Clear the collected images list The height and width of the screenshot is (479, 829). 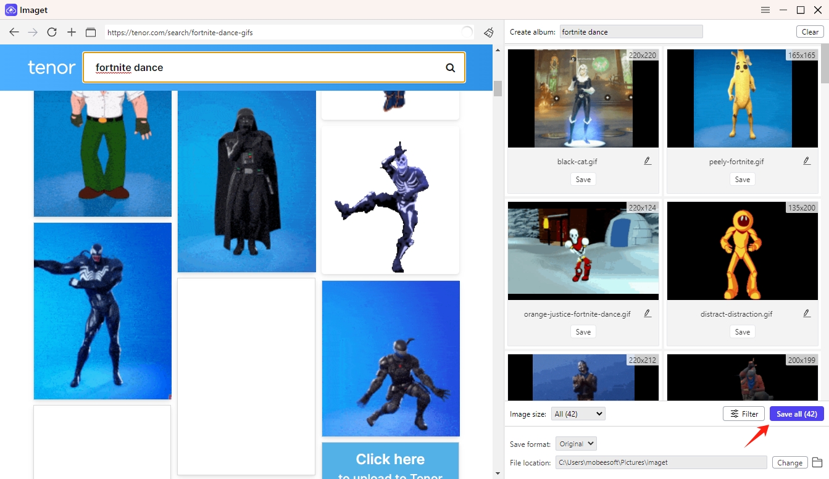point(810,32)
